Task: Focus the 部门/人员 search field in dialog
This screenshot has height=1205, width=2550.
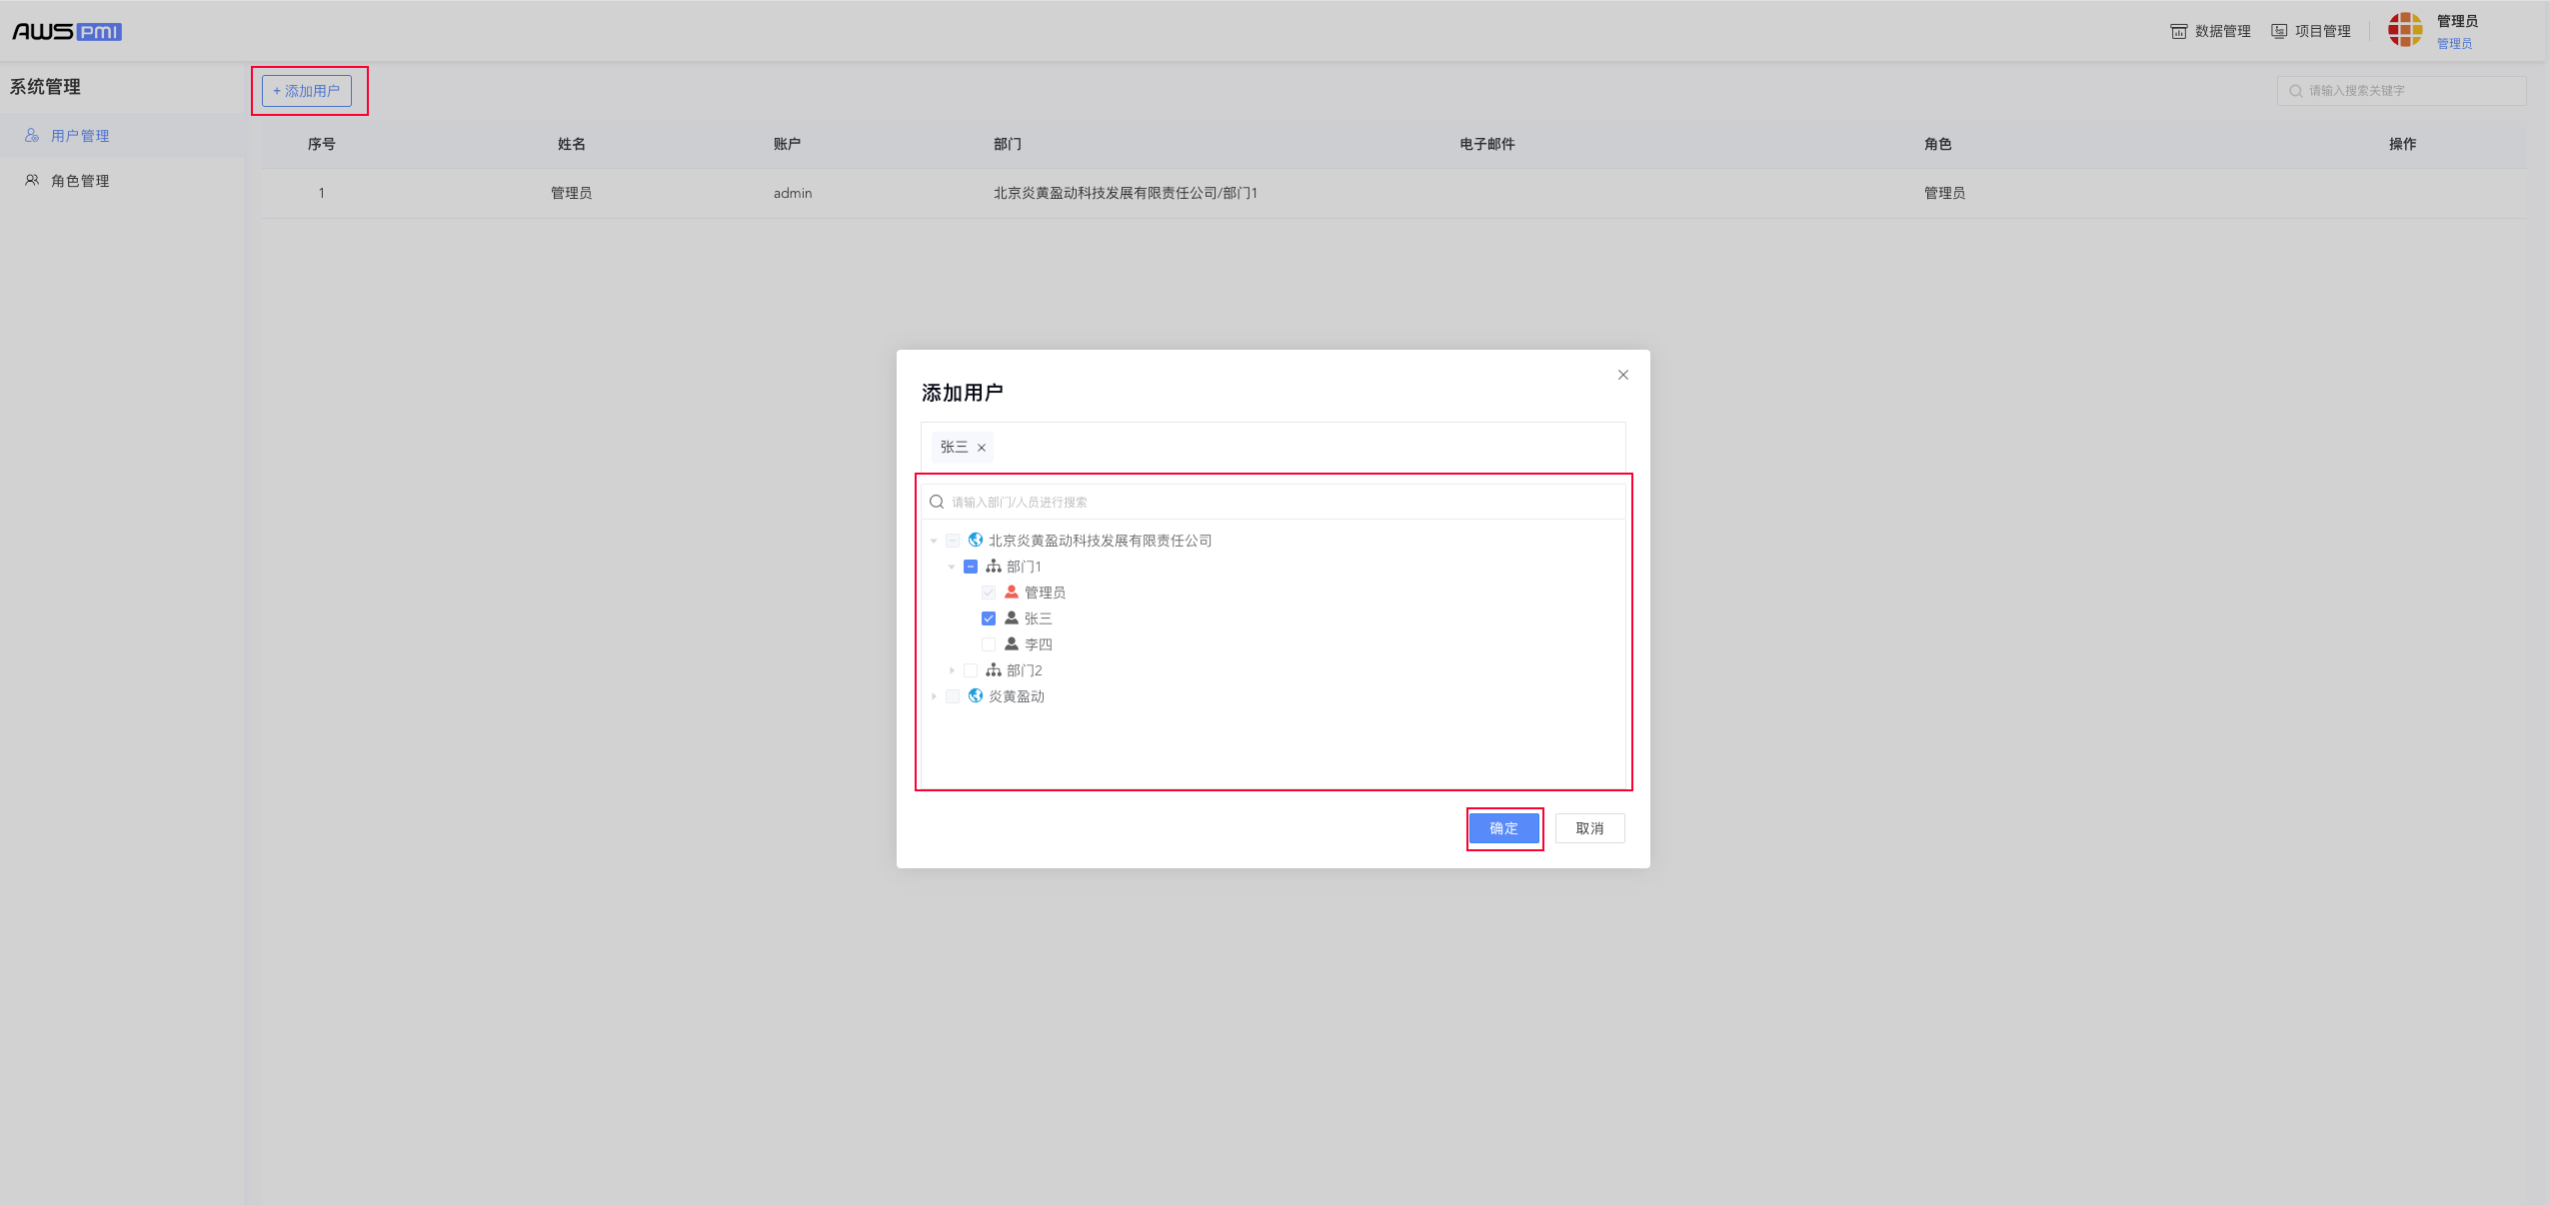Action: tap(1274, 502)
